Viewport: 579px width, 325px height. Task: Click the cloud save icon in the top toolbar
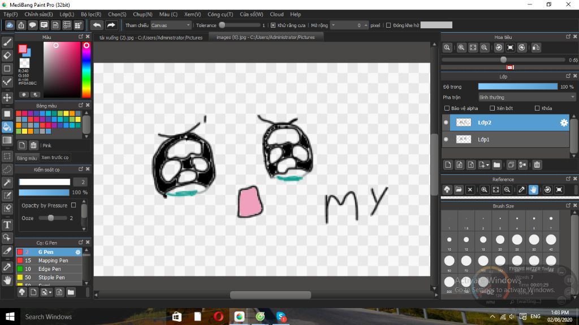point(10,25)
